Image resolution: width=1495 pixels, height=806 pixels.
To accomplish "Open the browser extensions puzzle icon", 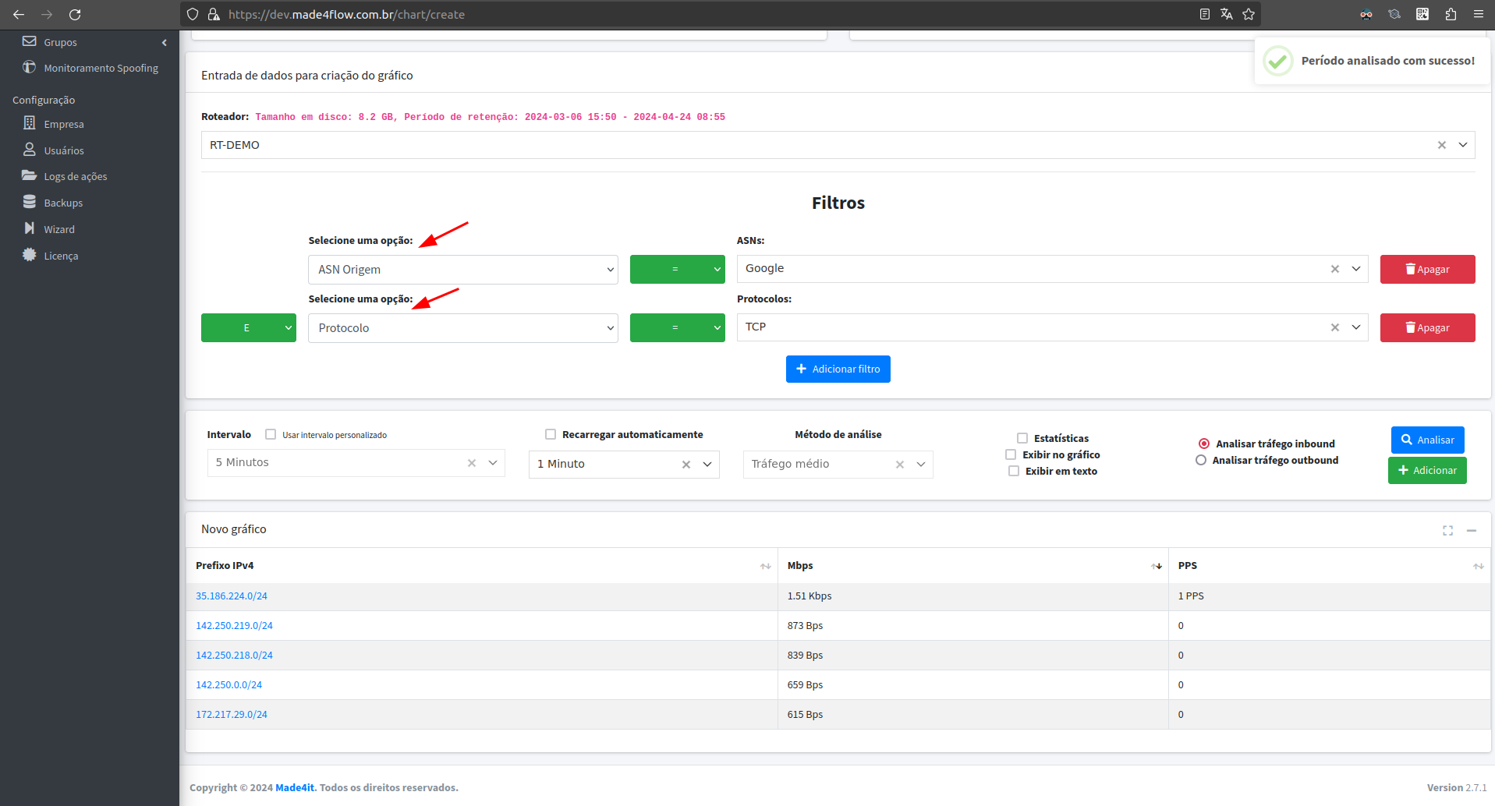I will click(1451, 14).
